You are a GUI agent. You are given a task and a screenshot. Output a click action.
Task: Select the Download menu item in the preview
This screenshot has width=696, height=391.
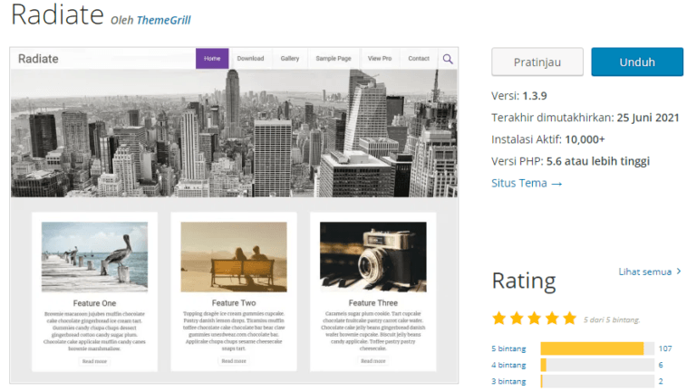[x=250, y=59]
